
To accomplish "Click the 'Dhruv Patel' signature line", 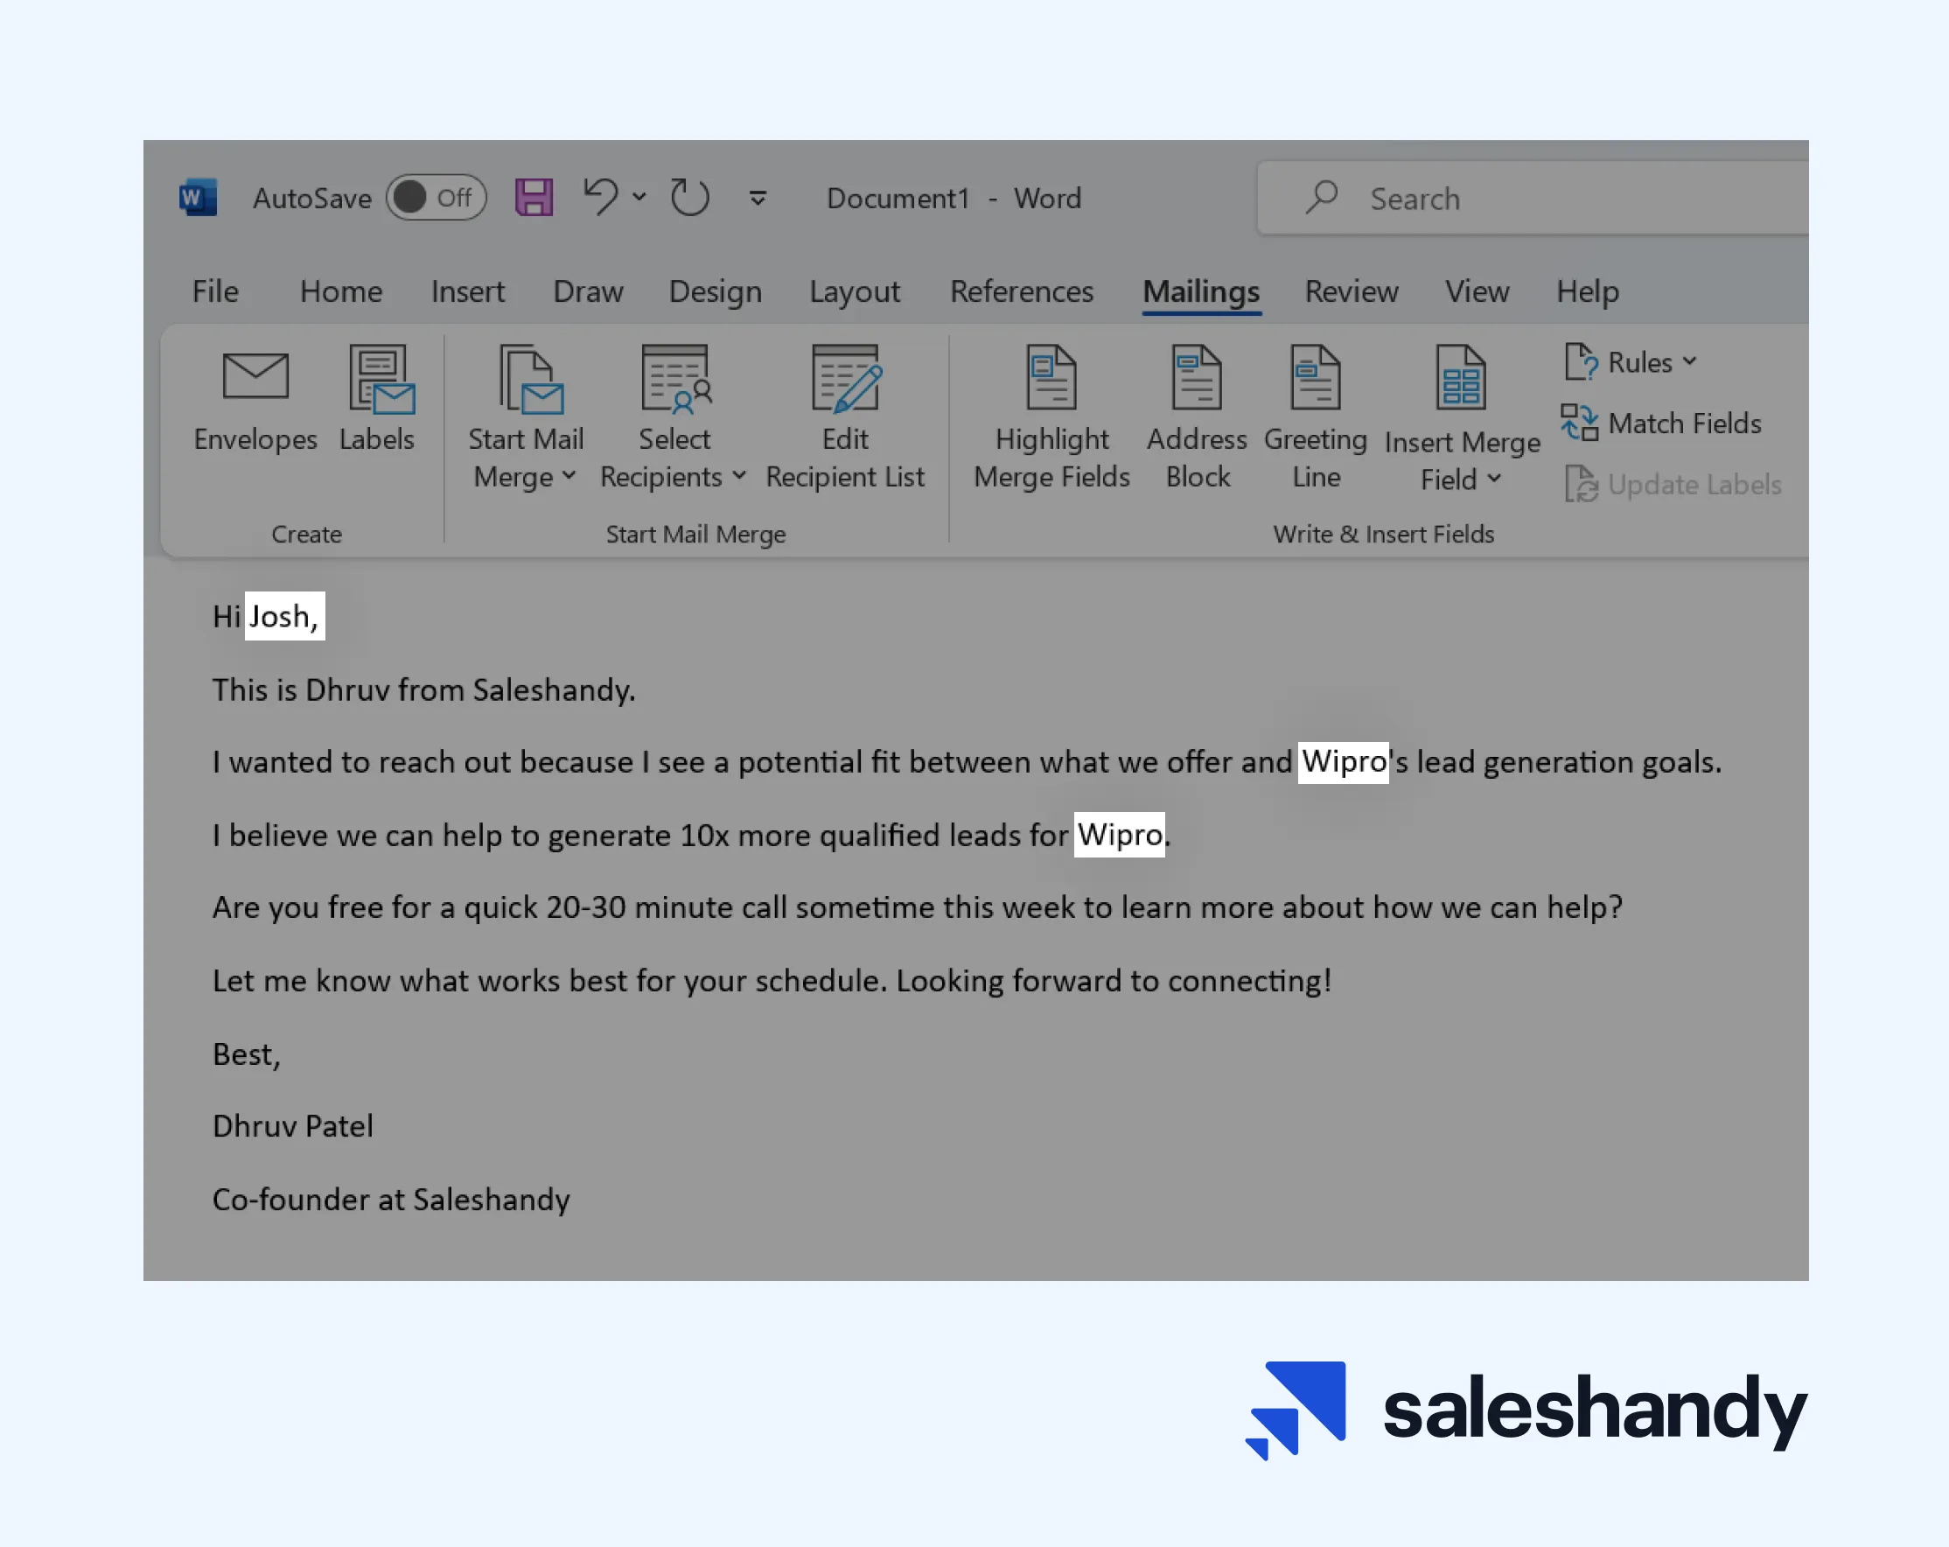I will pos(293,1125).
